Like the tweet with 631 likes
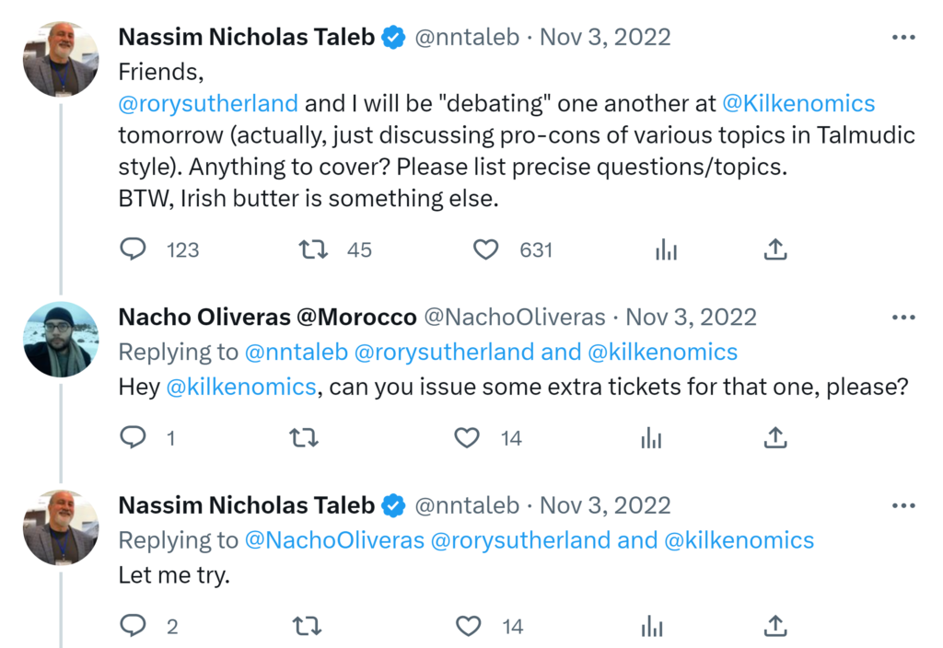Image resolution: width=943 pixels, height=648 pixels. point(485,249)
